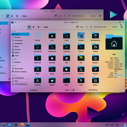This screenshot has width=127, height=127.
Task: Open the l4k1 chameleon folder in grid
Action: 81,58
